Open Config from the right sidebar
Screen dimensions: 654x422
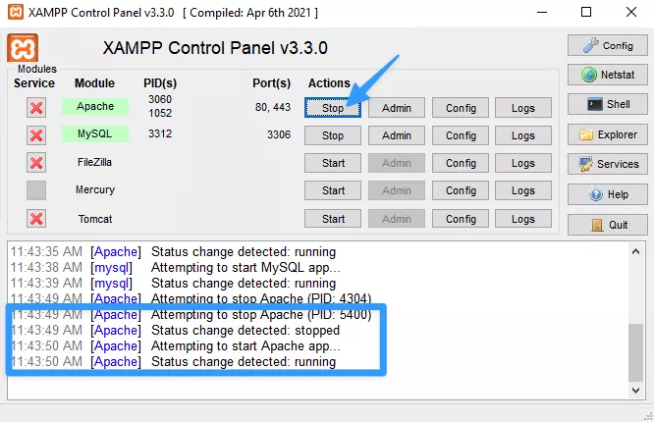coord(608,45)
